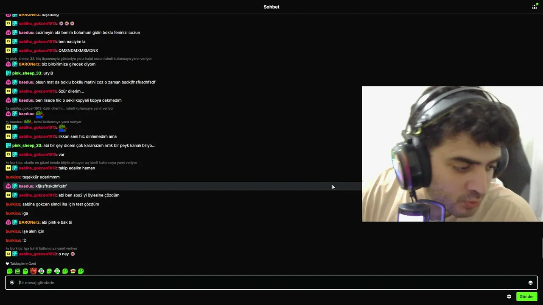Select message 'olsun mat da boklu bokllu matini coz'
The width and height of the screenshot is (543, 305).
[x=95, y=82]
